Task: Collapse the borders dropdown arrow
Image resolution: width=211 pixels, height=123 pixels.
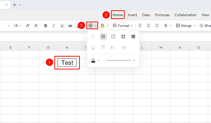Action: coord(96,26)
